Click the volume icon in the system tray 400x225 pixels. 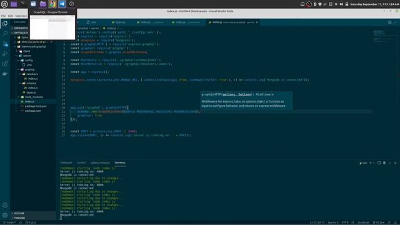pyautogui.click(x=341, y=4)
